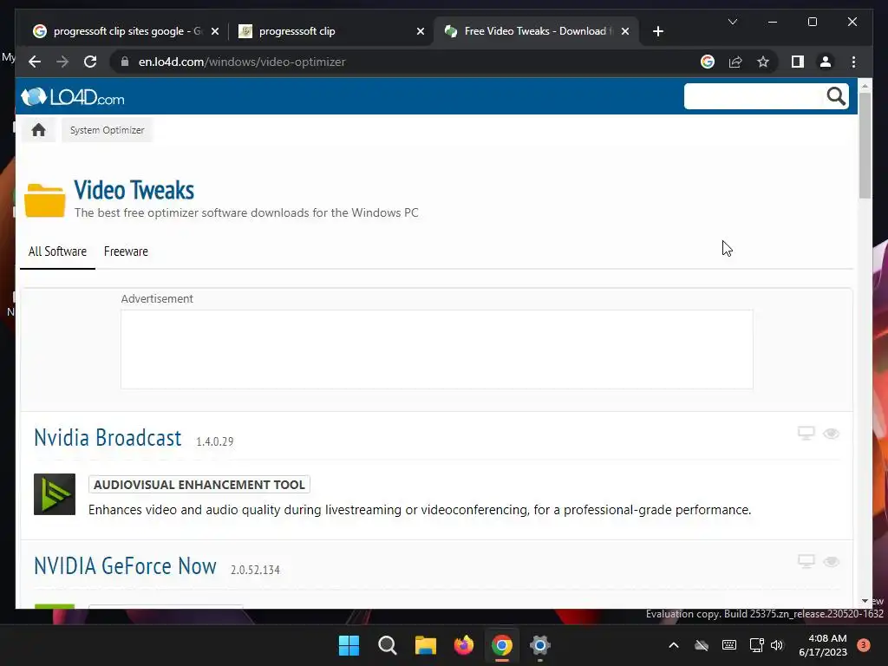View site information via the padlock icon

coord(125,62)
